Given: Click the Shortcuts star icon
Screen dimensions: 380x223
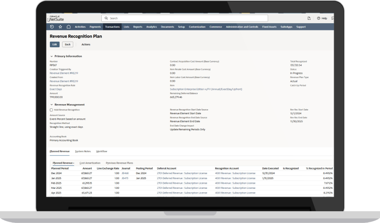Looking at the screenshot, I should [60, 27].
